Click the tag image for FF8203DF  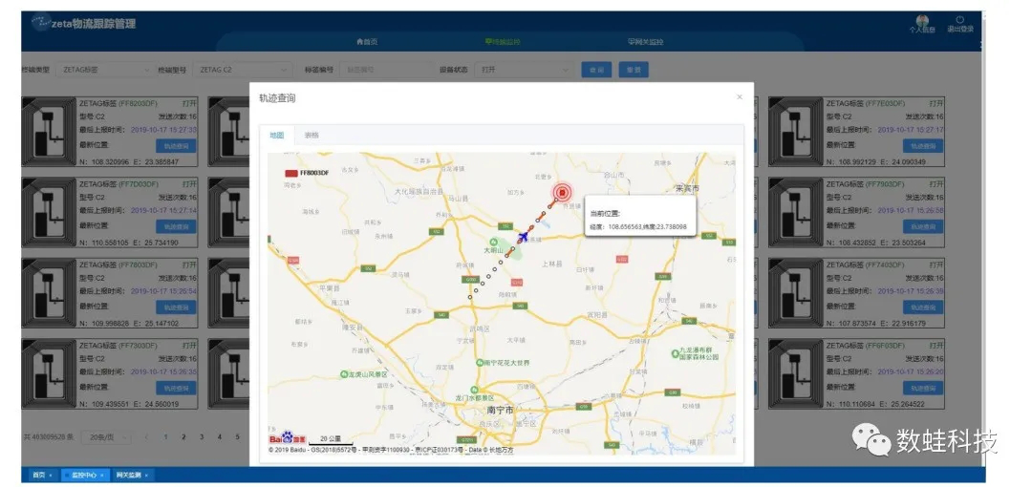[50, 132]
